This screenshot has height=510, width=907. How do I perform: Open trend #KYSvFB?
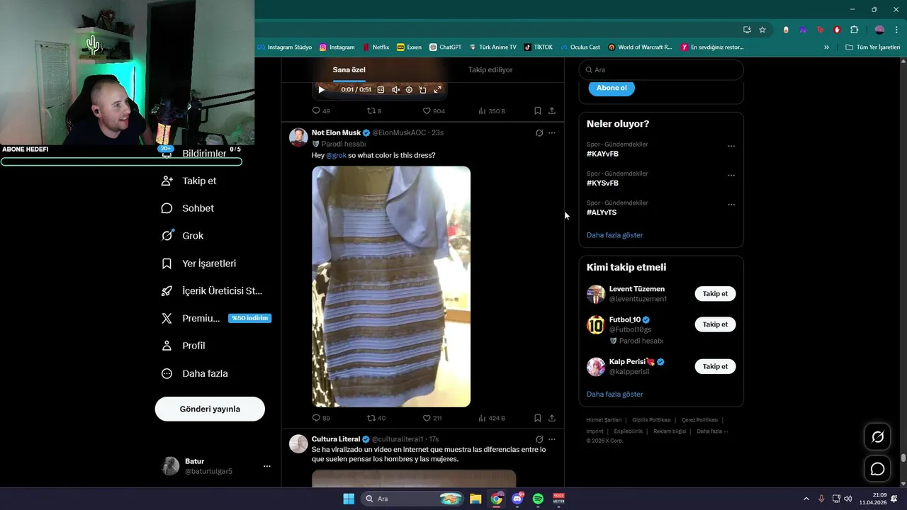coord(602,183)
